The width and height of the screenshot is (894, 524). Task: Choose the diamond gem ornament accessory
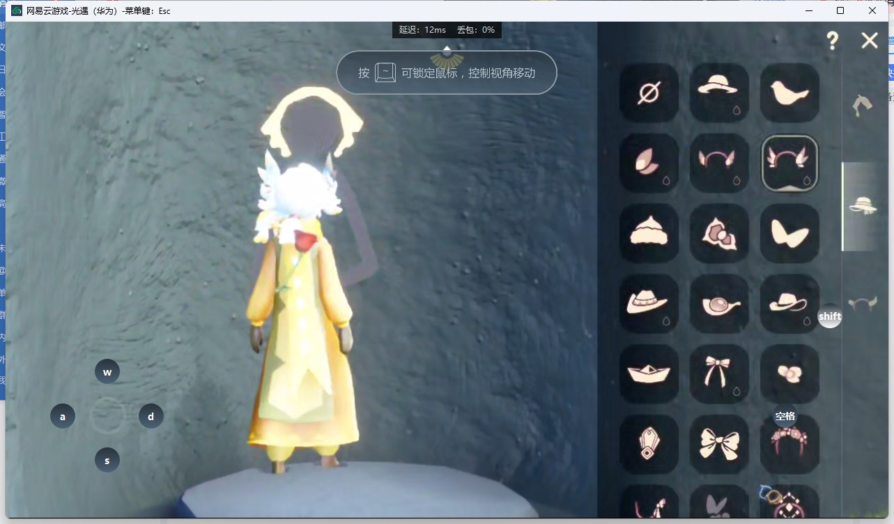click(x=649, y=445)
